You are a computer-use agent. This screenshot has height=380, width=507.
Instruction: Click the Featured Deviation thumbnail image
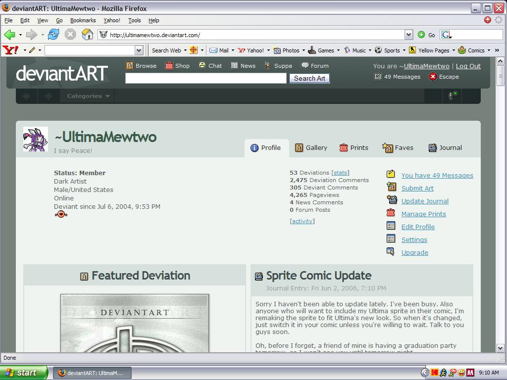[135, 323]
